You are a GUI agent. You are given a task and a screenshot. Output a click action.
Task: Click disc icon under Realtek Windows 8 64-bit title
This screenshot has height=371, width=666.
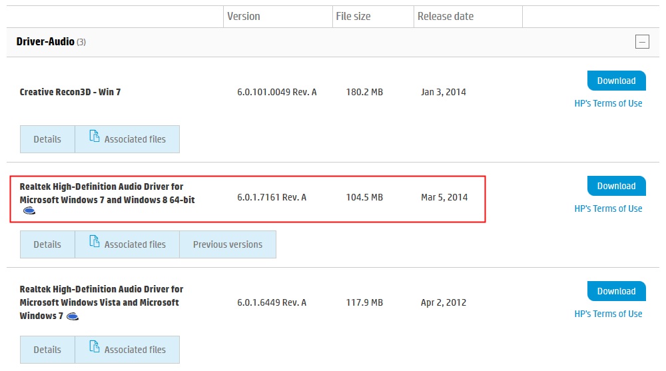point(29,210)
